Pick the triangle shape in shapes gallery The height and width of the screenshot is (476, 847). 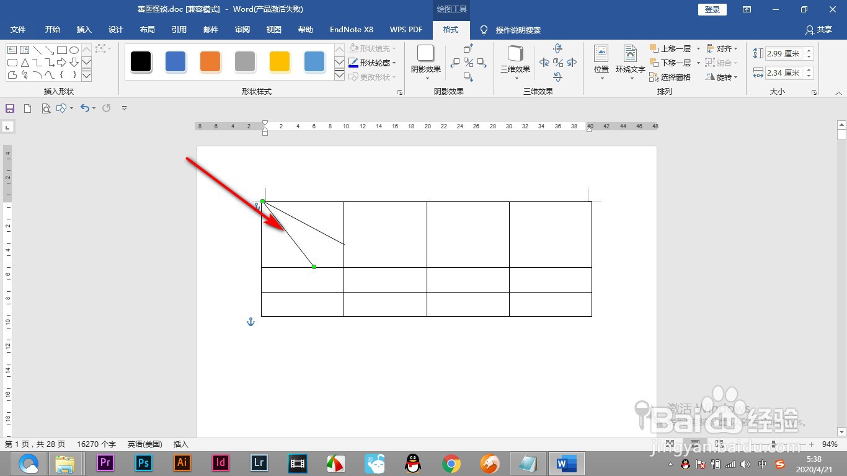click(x=24, y=63)
